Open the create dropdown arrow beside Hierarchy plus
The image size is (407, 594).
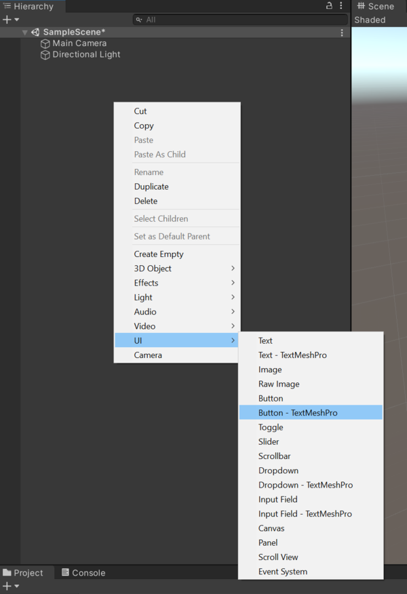click(17, 20)
